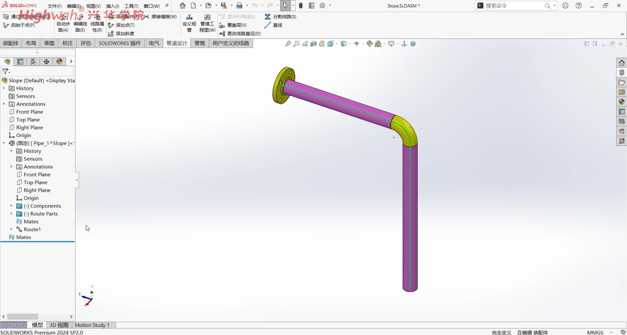Click the Change Route Diameter (更改线路直径) icon
The height and width of the screenshot is (335, 627).
[x=222, y=33]
